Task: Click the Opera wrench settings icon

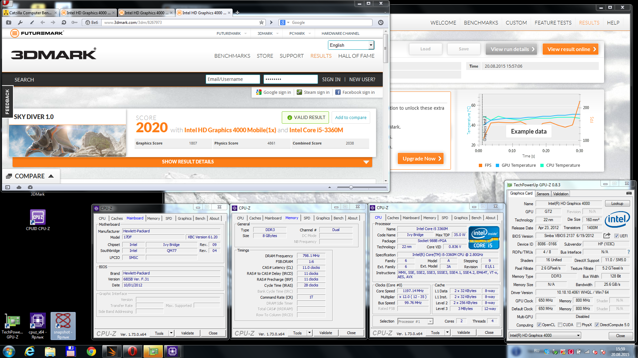Action: pyautogui.click(x=20, y=23)
